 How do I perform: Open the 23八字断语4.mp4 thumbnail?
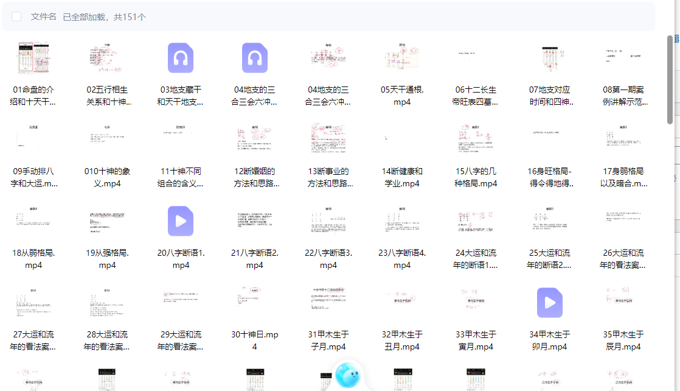click(402, 221)
